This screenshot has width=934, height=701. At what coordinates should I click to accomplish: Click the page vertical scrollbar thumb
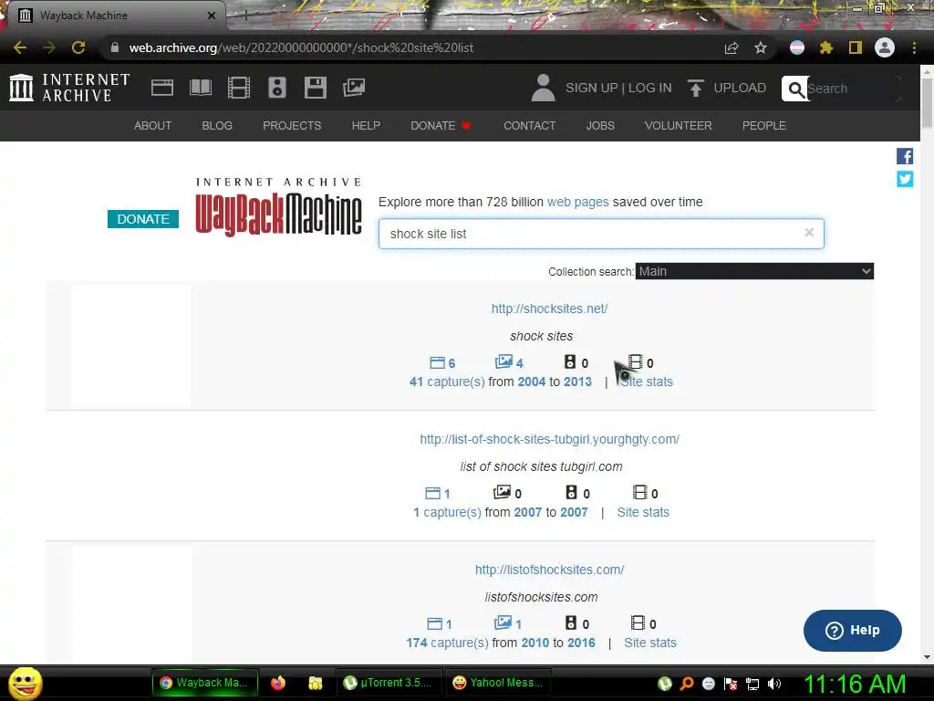click(x=927, y=104)
